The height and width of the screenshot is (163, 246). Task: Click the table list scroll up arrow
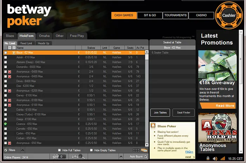tap(147, 52)
